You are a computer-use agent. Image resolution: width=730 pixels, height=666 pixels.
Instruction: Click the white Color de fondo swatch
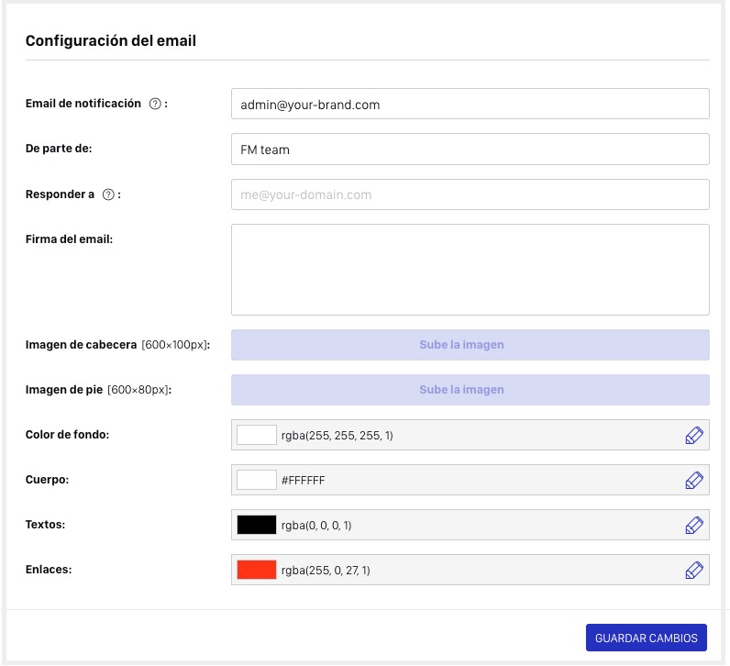pos(257,436)
